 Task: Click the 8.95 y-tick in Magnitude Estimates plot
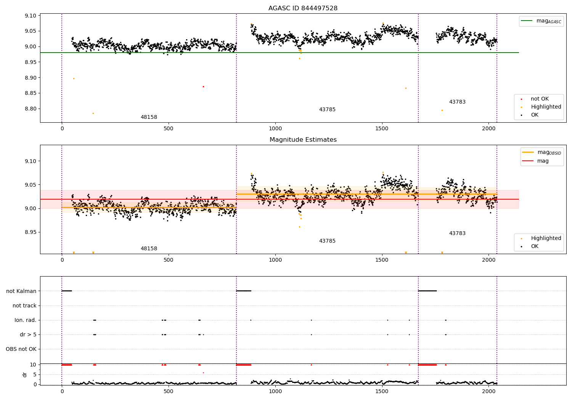[x=31, y=232]
